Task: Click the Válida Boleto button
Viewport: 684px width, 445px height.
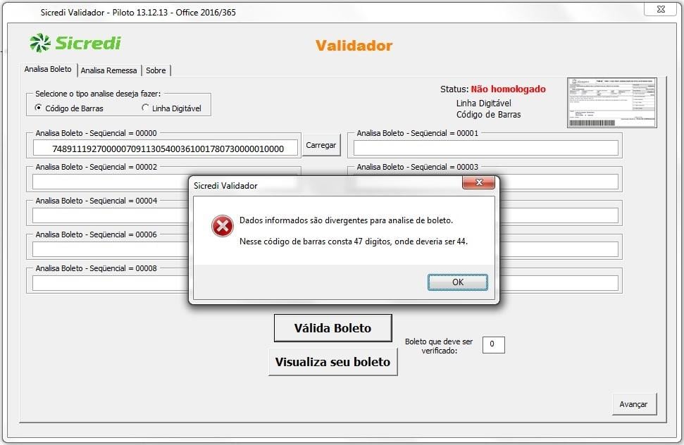Action: click(x=332, y=327)
